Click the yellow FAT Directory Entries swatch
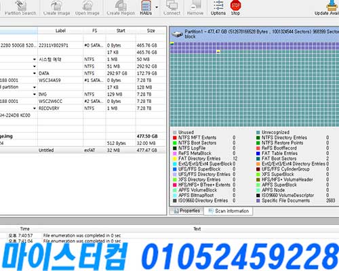Screen dimensions: 339x271 click(x=175, y=159)
